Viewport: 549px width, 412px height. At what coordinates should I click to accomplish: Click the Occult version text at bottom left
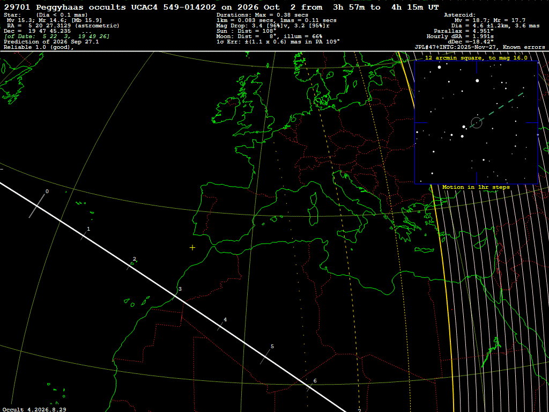point(34,409)
